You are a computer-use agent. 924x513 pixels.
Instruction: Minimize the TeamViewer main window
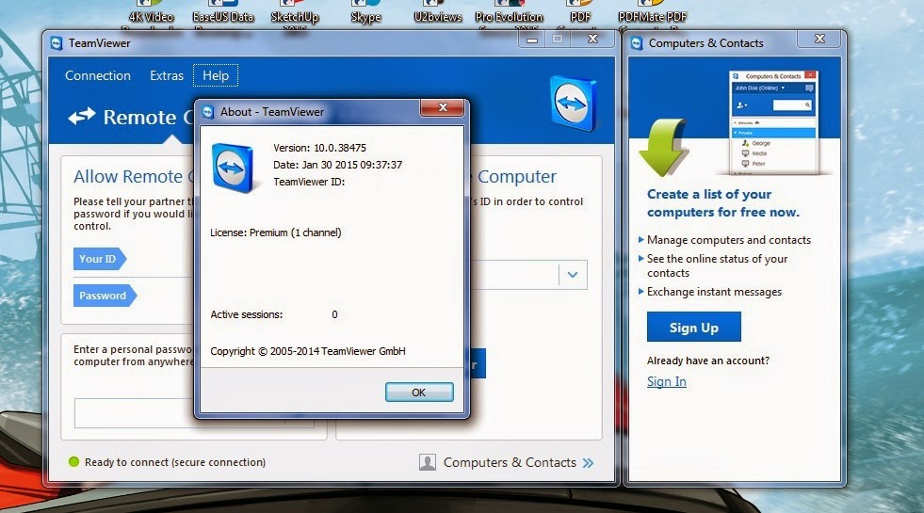[x=532, y=40]
